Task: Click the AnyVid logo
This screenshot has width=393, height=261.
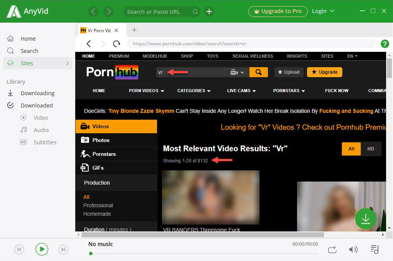Action: coord(28,11)
